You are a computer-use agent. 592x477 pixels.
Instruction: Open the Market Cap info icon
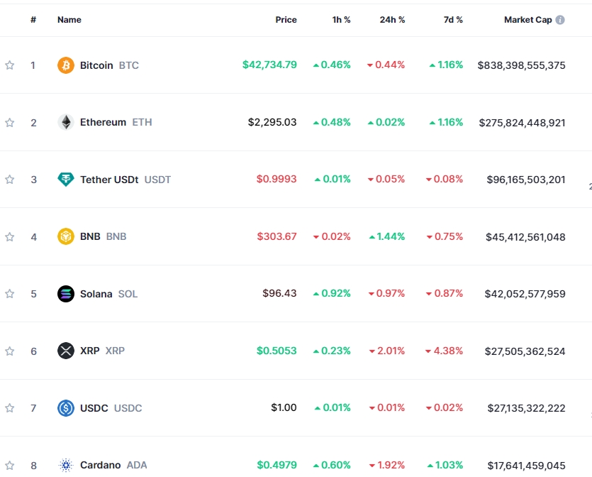[560, 20]
